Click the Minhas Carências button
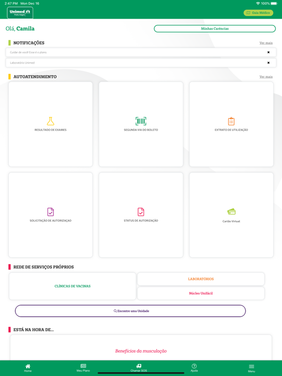 click(214, 28)
